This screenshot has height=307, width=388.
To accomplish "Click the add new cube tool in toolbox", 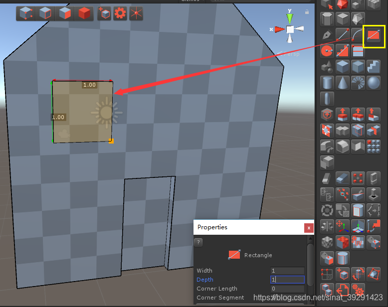I will coord(343,274).
